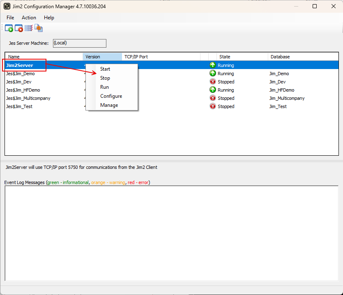Click the Jim2 app icon in title bar
Image resolution: width=343 pixels, height=295 pixels.
point(7,6)
